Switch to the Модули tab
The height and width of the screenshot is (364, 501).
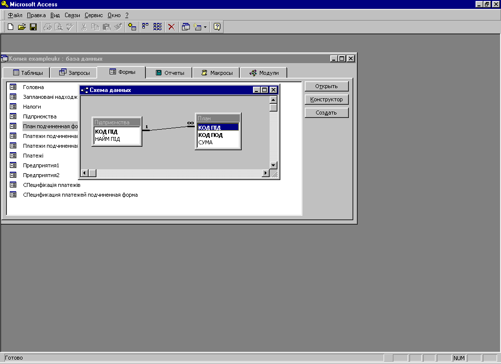click(264, 72)
